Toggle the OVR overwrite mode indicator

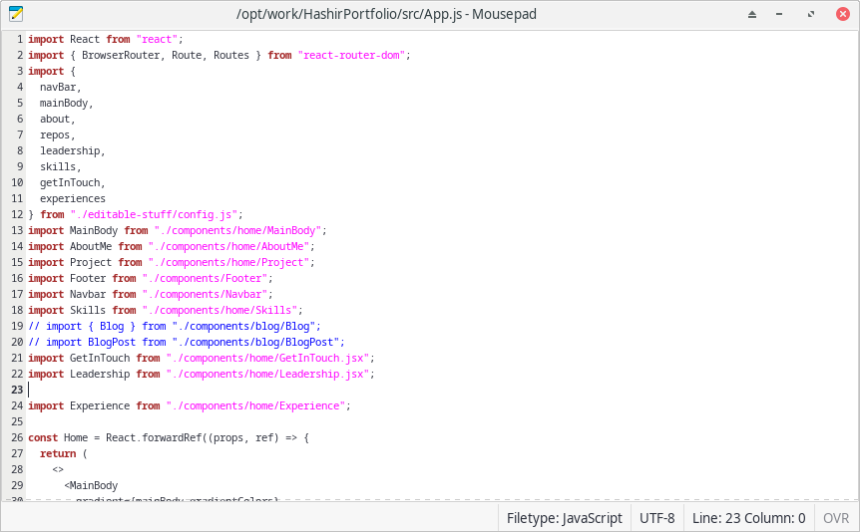[x=836, y=518]
